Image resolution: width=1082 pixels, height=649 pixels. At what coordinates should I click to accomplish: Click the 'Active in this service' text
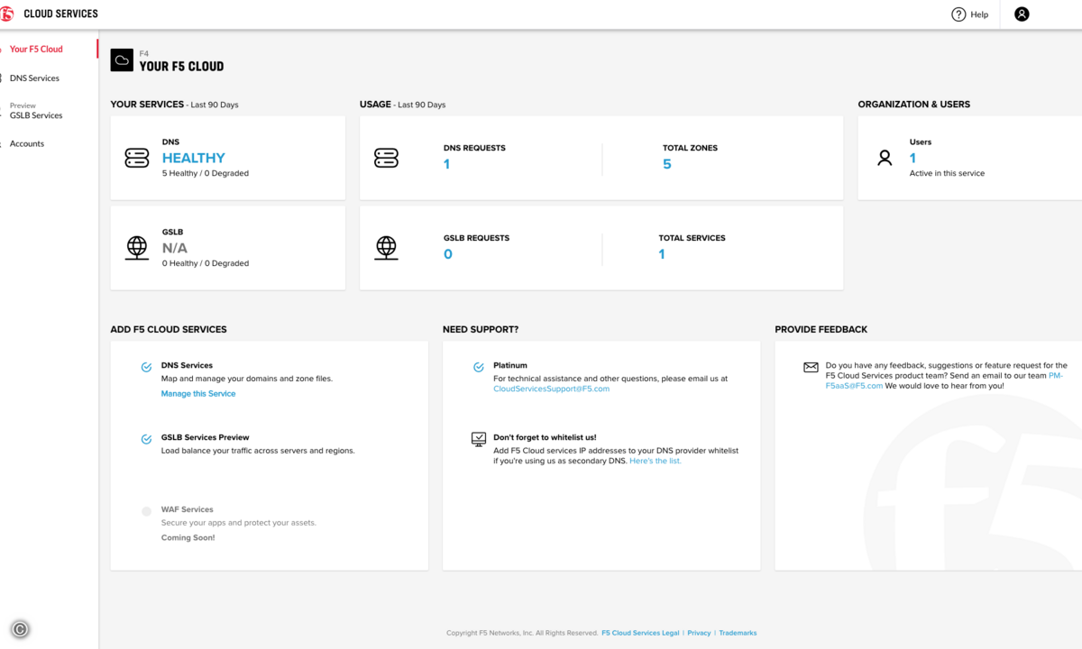tap(947, 173)
